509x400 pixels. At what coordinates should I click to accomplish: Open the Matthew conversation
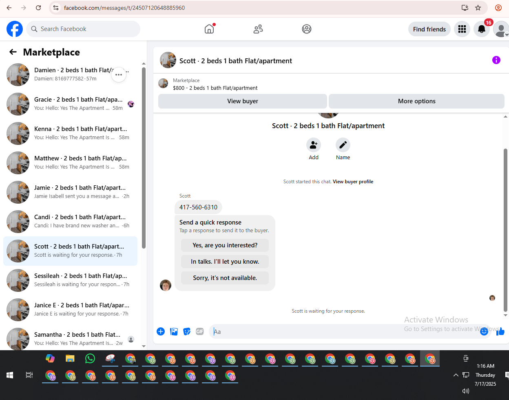pos(70,163)
